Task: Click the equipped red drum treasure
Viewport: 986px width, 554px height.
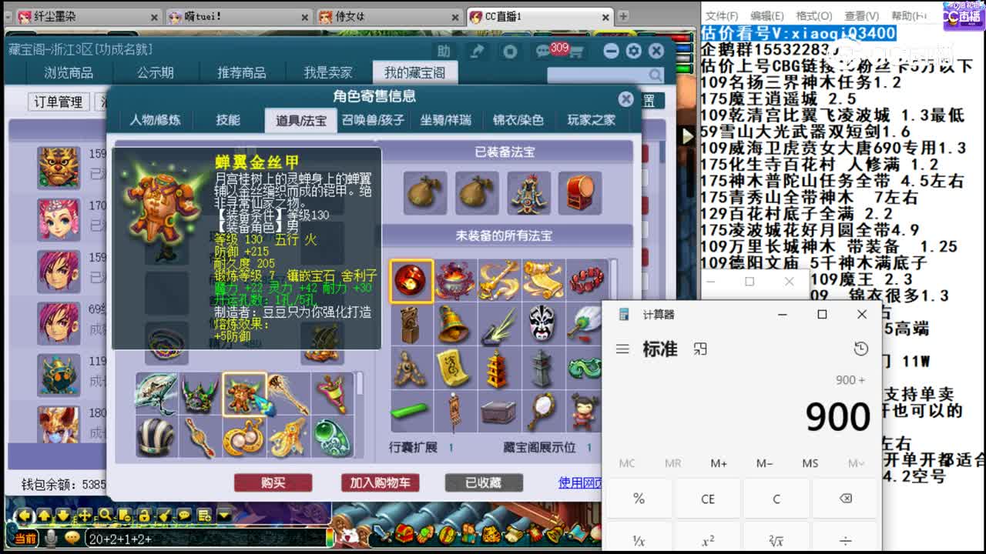Action: [580, 193]
